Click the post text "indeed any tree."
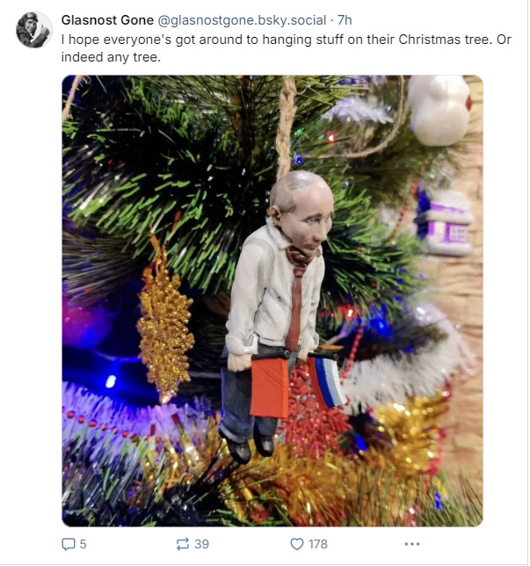This screenshot has height=566, width=530. point(111,57)
